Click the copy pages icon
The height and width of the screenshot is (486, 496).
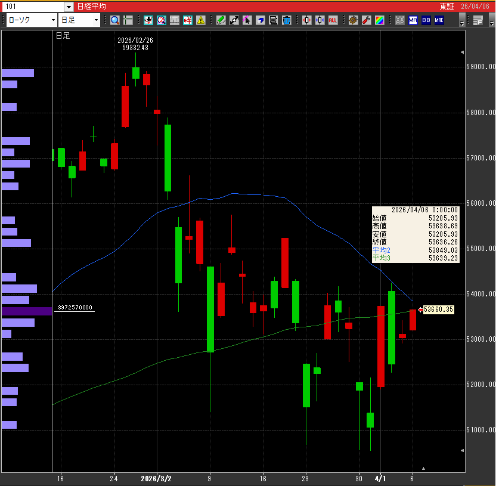(x=273, y=20)
